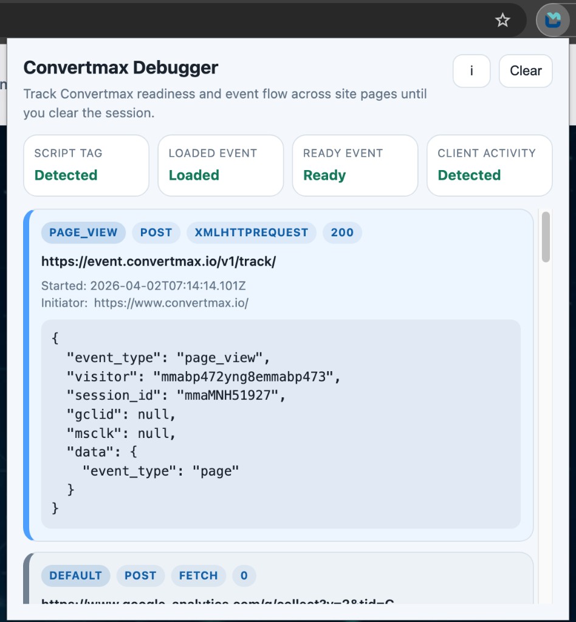
Task: Expand the page_view event entry
Action: (x=279, y=261)
